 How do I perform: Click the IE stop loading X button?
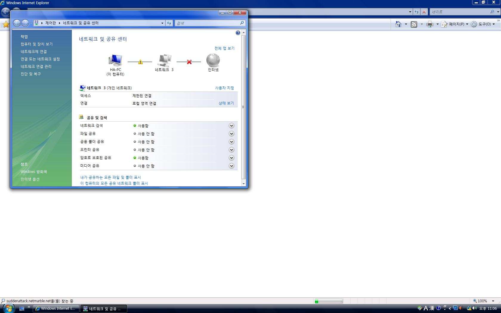pyautogui.click(x=424, y=12)
